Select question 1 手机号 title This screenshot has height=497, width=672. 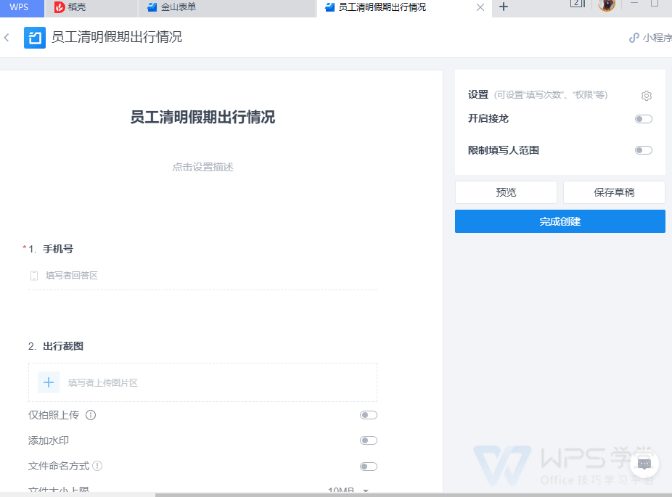pyautogui.click(x=58, y=249)
